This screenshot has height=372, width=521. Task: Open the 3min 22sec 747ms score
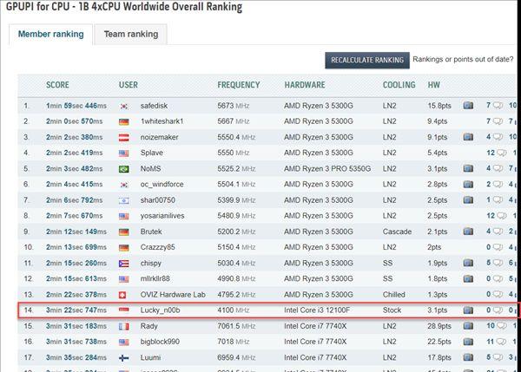click(x=76, y=310)
